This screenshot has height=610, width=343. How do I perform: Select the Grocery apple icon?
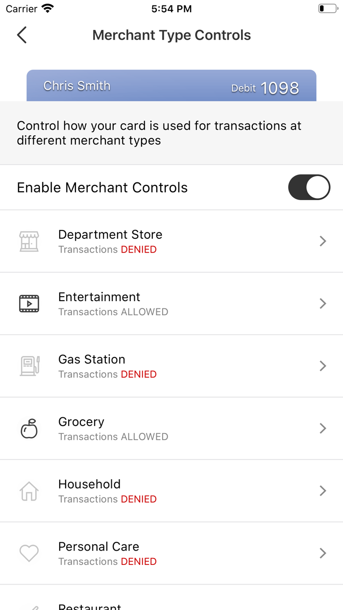pos(29,428)
